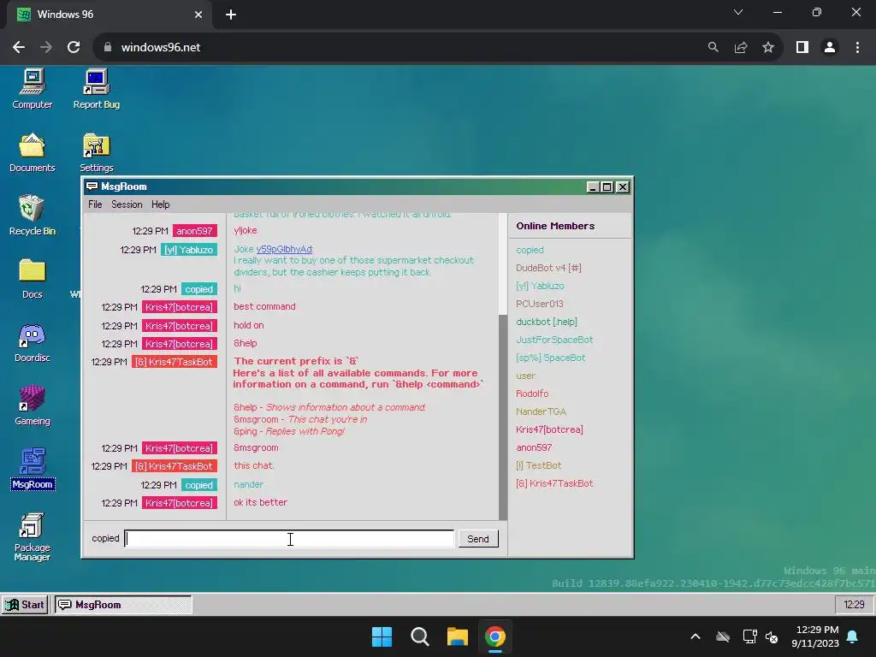Select member 'user' in Online Members
Viewport: 876px width, 657px height.
pyautogui.click(x=526, y=376)
